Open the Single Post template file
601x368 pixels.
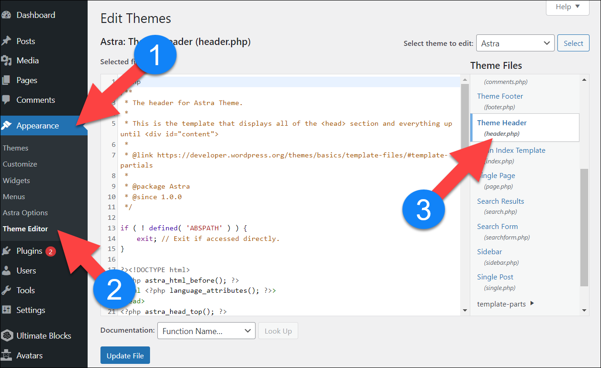pyautogui.click(x=495, y=282)
